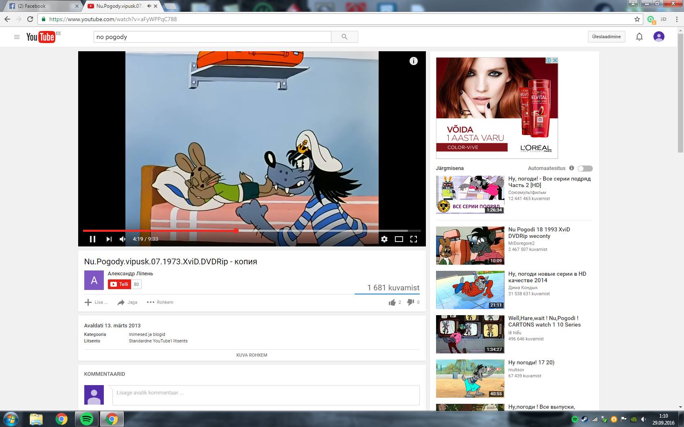Open Spotify from the taskbar
Image resolution: width=684 pixels, height=427 pixels.
coord(87,419)
